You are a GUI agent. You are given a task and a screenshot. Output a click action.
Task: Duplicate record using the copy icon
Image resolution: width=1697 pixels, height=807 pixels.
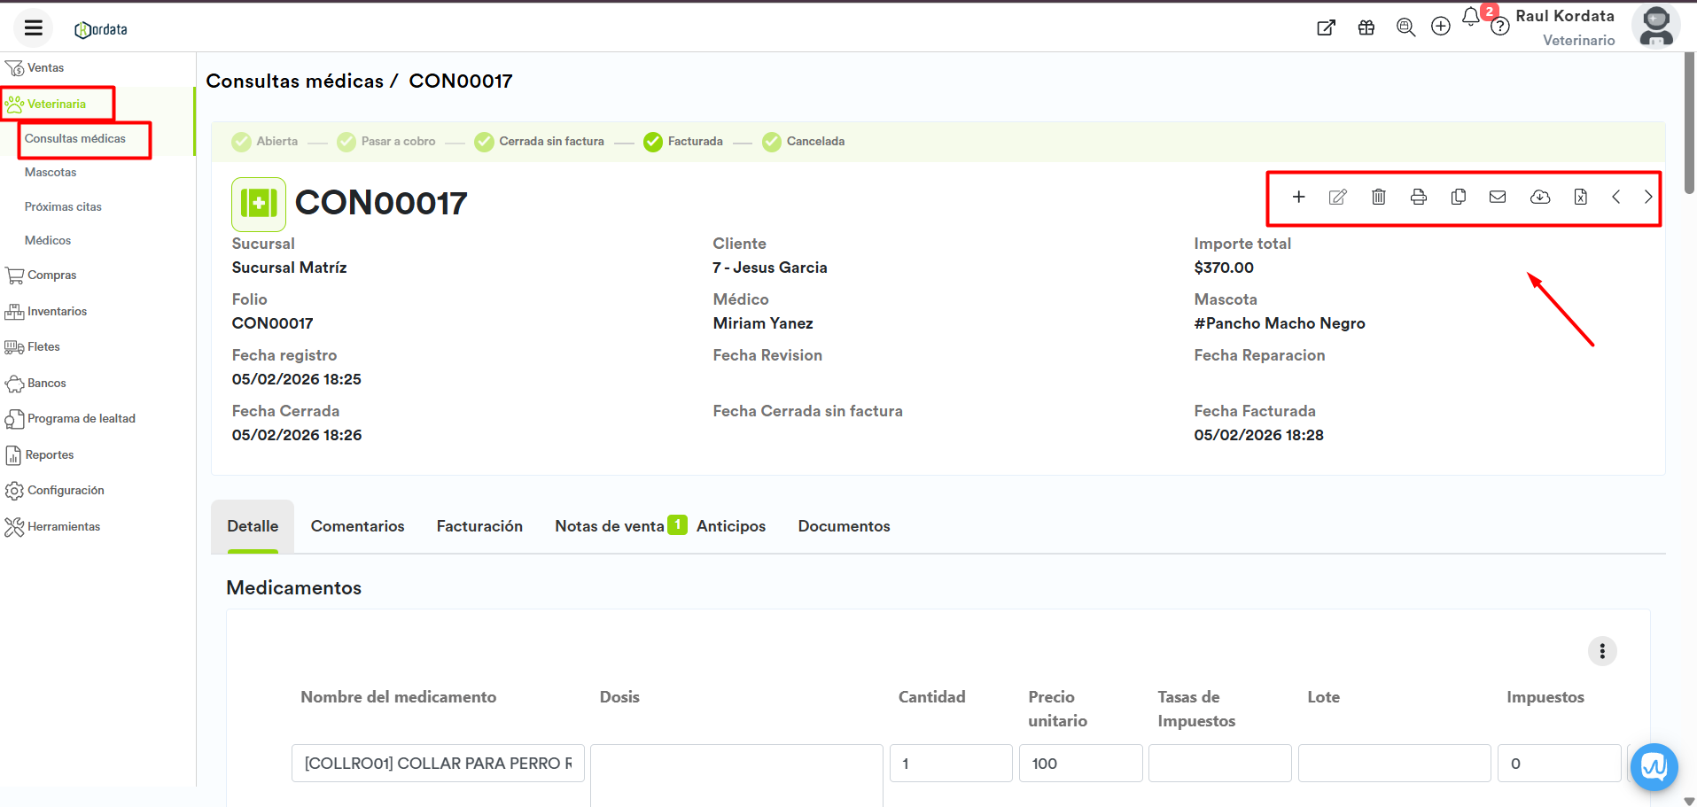pos(1458,197)
